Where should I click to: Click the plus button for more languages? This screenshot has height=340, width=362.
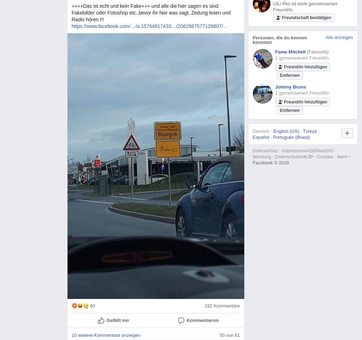[347, 133]
